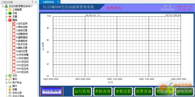The height and width of the screenshot is (97, 195).
Task: Click the 历史曲线 button
Action: [52, 91]
